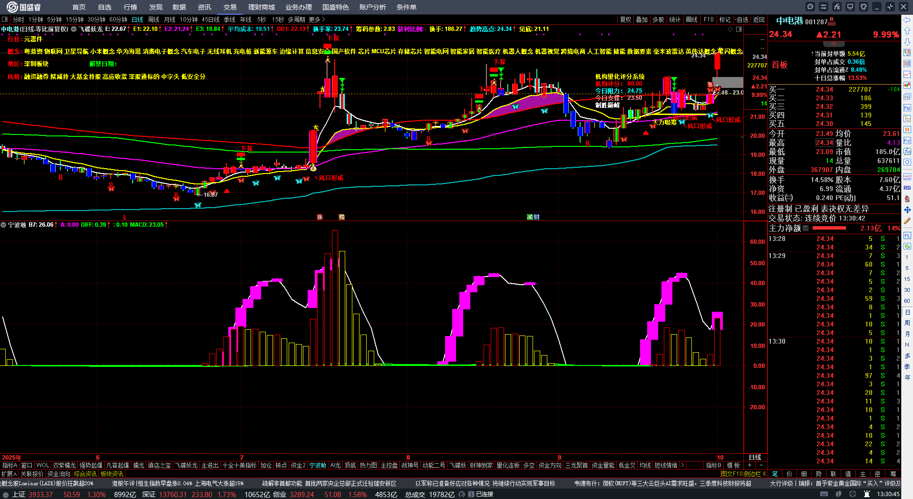Open the 首页 menu

click(x=79, y=7)
